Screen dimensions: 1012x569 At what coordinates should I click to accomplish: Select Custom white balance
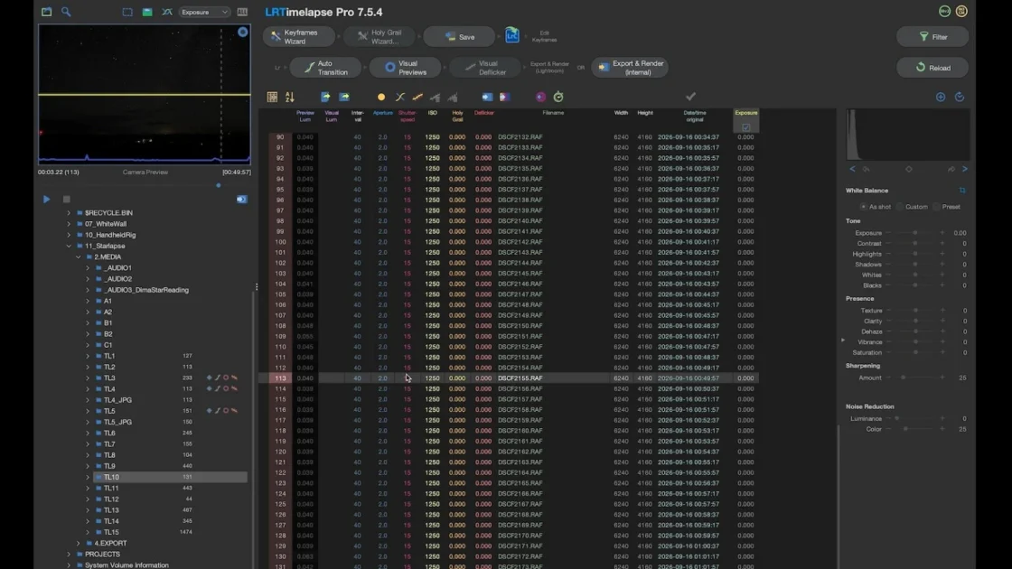pyautogui.click(x=900, y=207)
